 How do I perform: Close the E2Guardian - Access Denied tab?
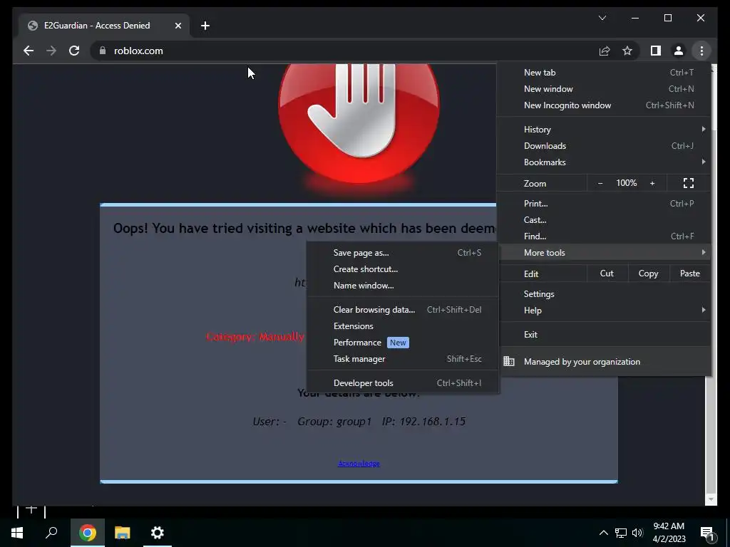pos(178,26)
